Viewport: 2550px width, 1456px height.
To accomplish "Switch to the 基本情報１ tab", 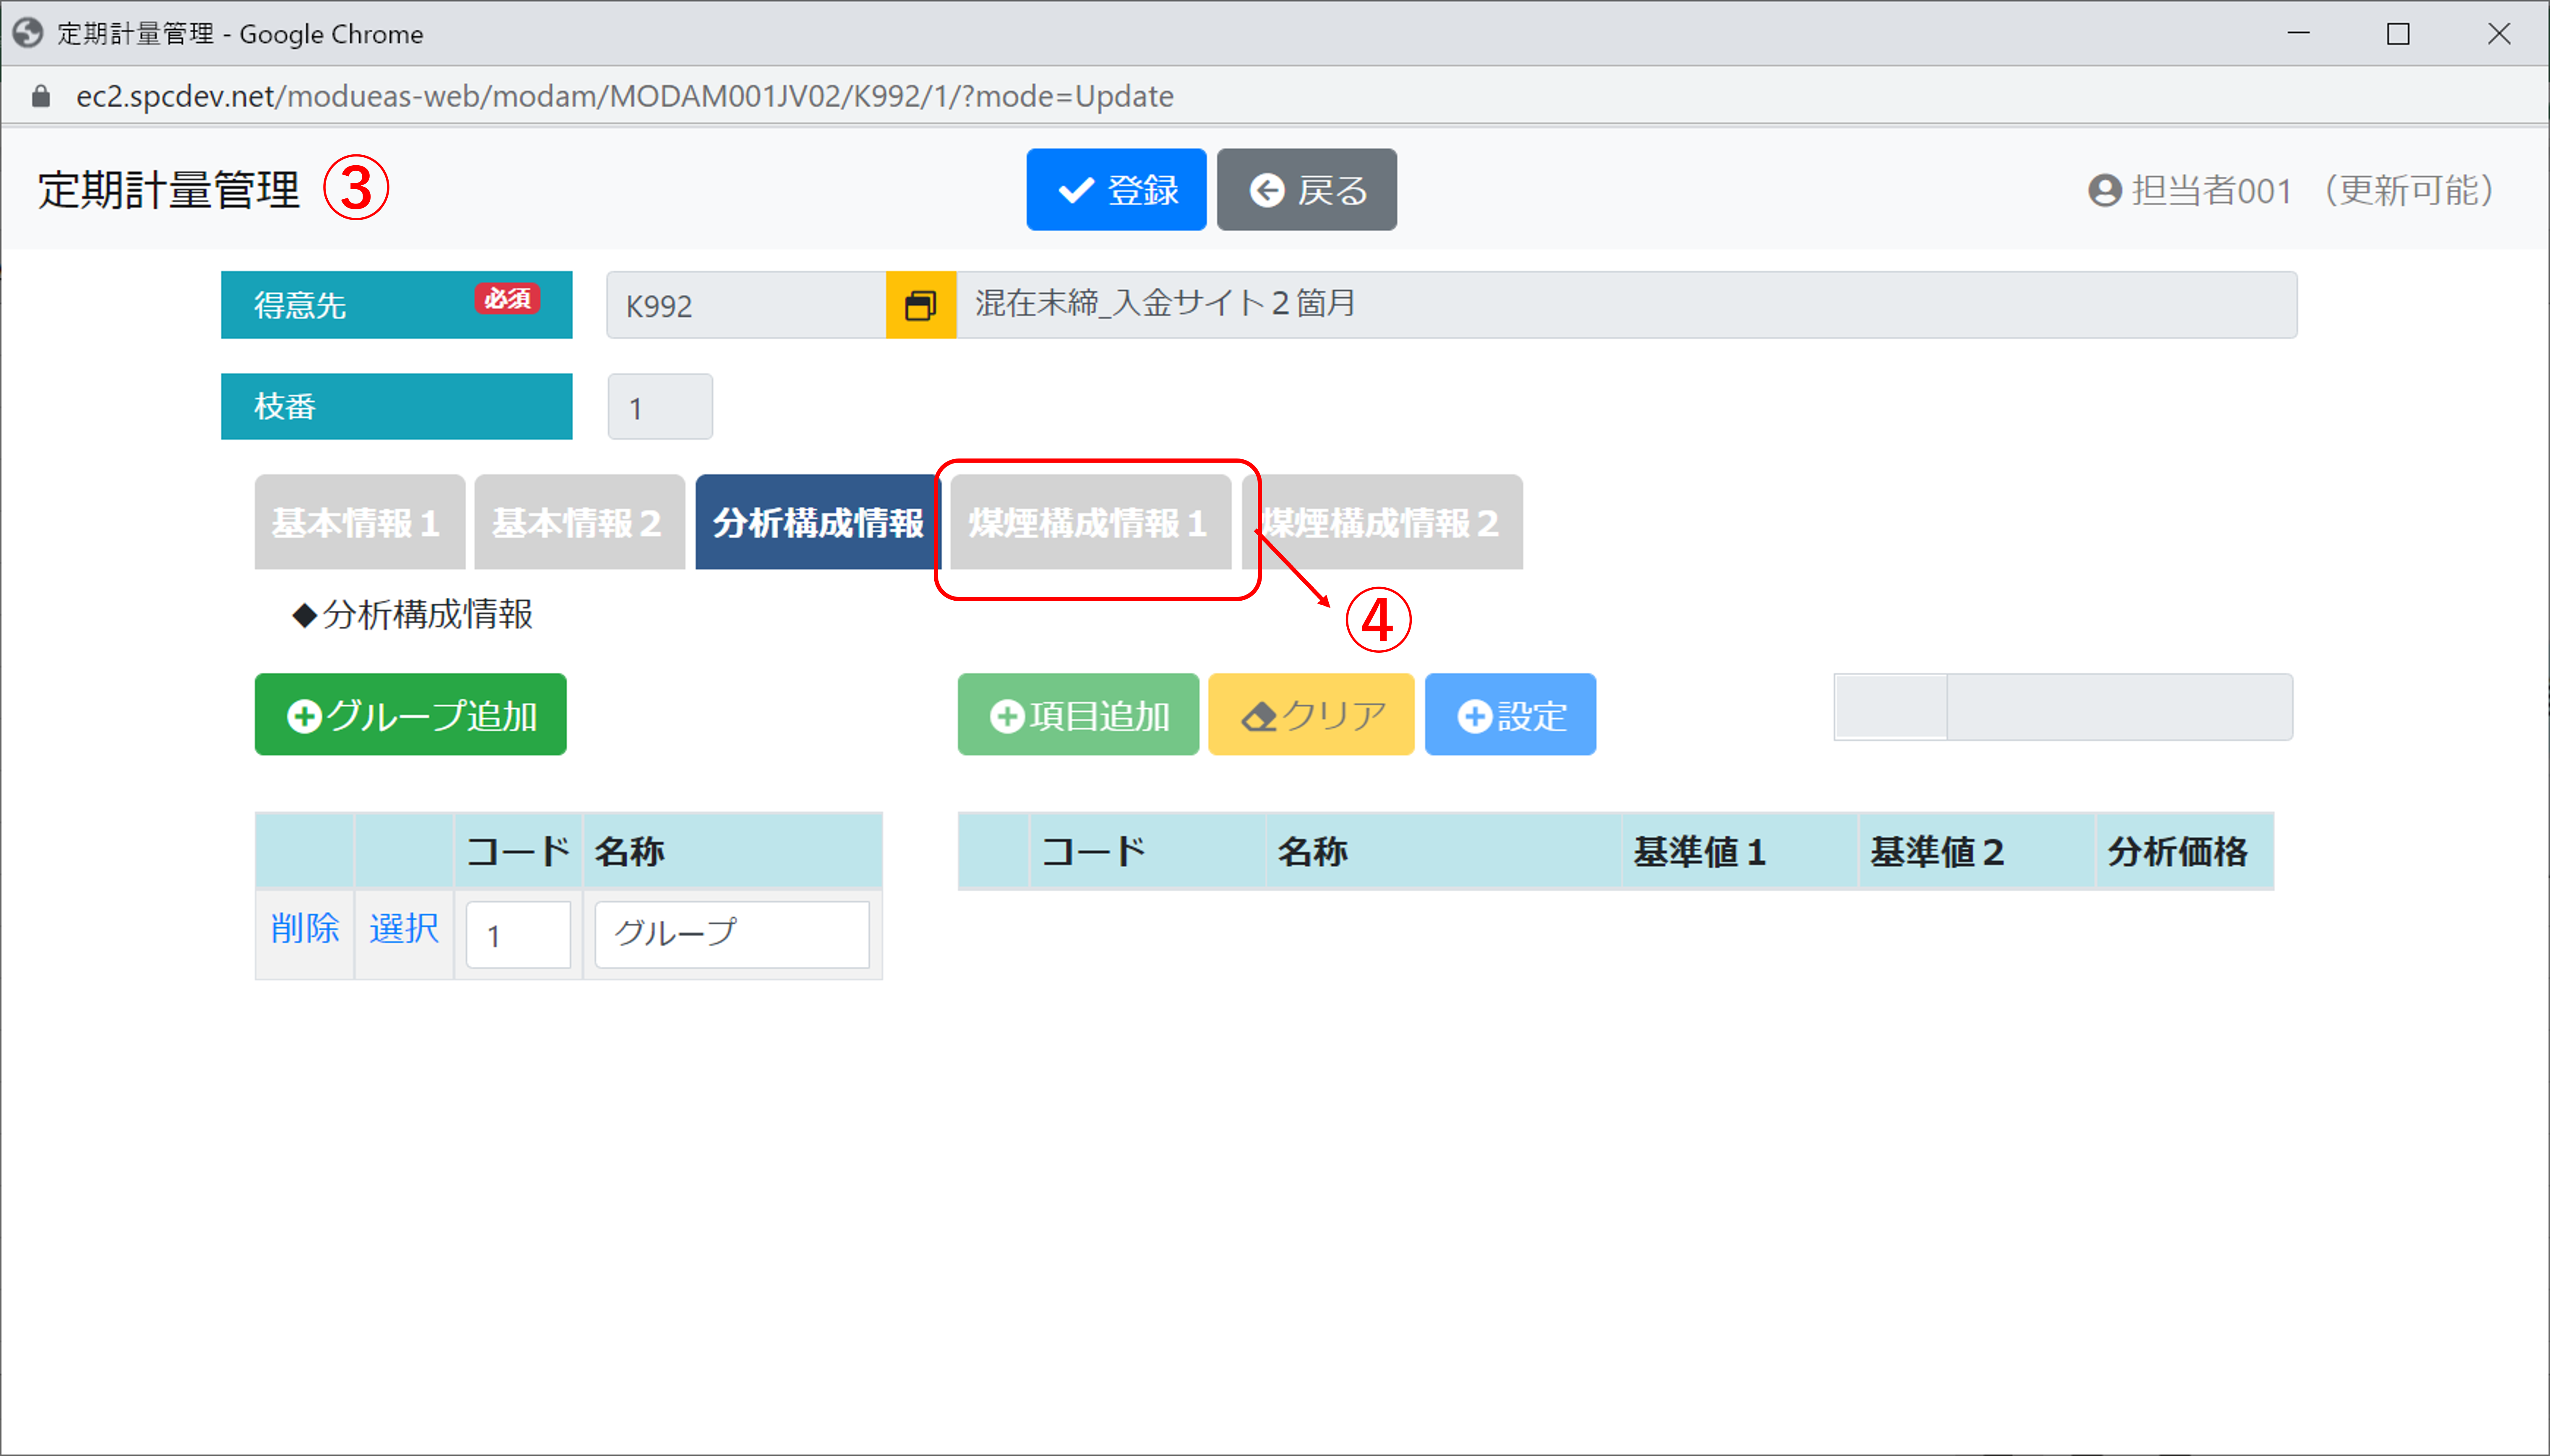I will pyautogui.click(x=359, y=522).
